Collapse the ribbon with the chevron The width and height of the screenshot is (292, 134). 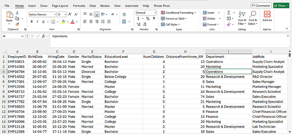click(x=287, y=28)
